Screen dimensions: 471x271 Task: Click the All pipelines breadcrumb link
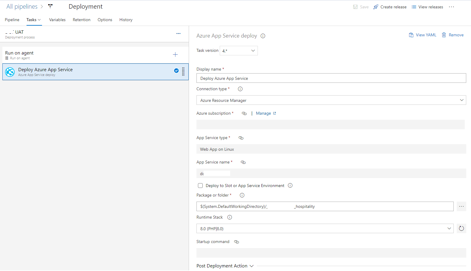[22, 7]
